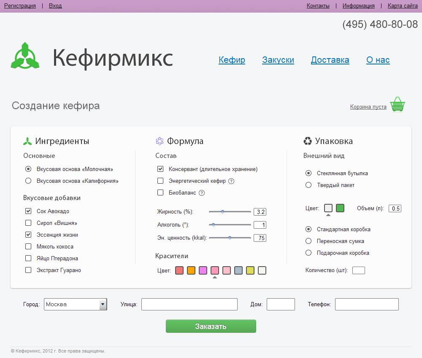Click help icon next to Биобаланс
422x358 pixels.
coord(202,193)
